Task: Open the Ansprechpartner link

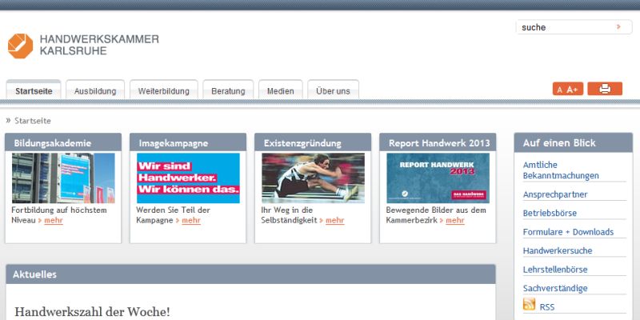Action: click(x=555, y=194)
